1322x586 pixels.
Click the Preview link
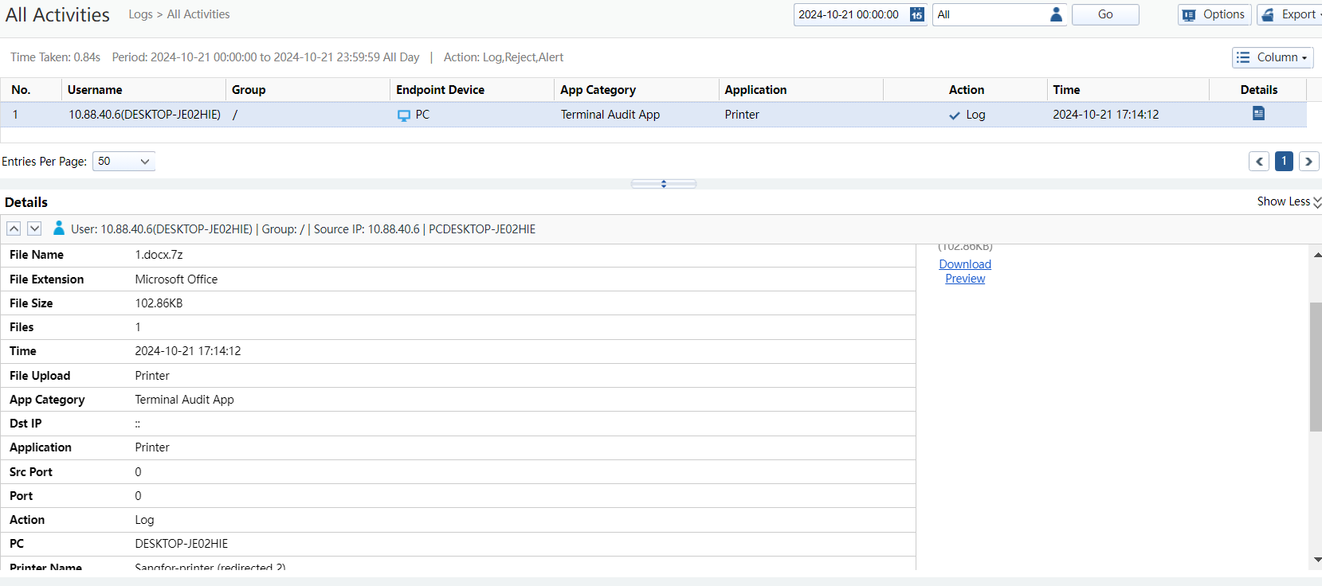[965, 279]
